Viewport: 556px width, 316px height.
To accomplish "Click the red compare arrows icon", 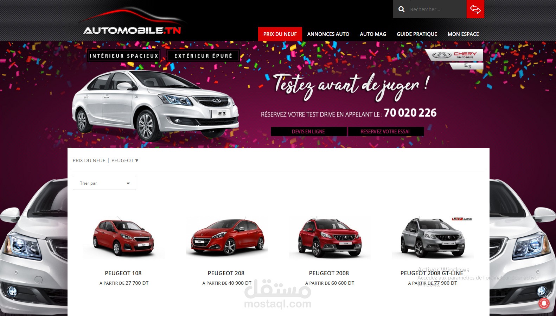I will pyautogui.click(x=475, y=9).
